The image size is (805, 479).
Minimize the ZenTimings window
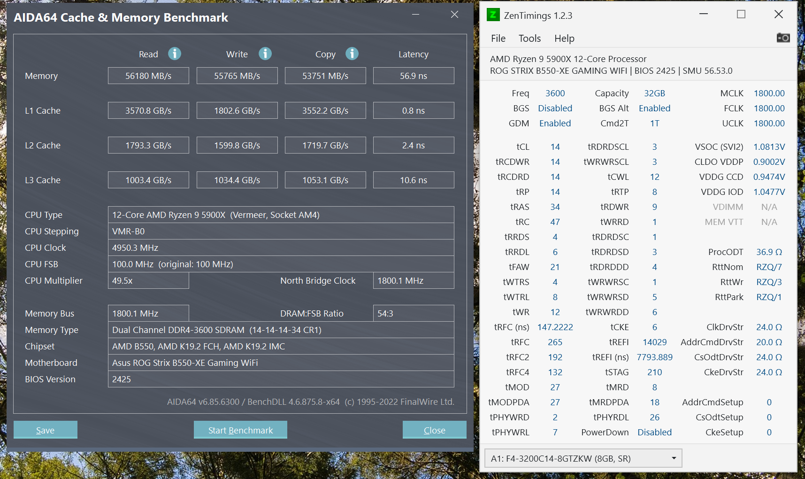coord(703,14)
